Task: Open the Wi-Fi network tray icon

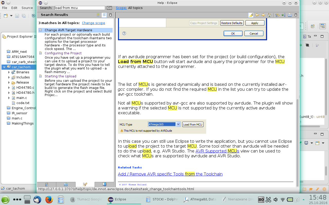Action: 283,199
